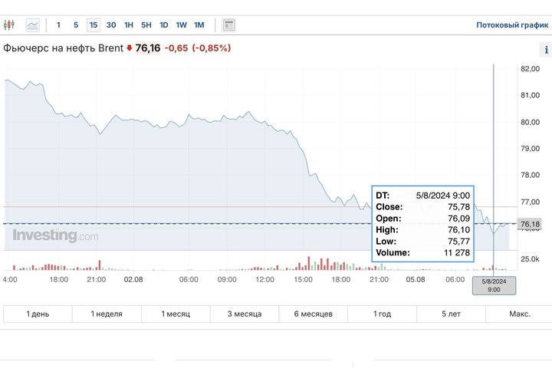552x368 pixels.
Task: Enable the 15-minute interval
Action: [x=94, y=25]
